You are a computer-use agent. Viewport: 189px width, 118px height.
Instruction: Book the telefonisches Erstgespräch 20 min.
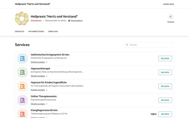point(165,59)
